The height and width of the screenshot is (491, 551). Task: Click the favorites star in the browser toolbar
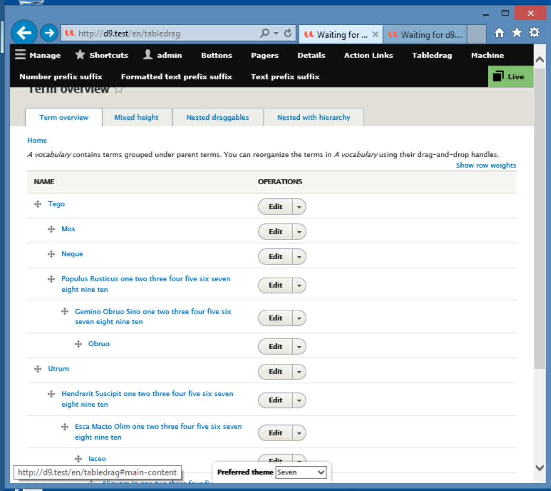[516, 32]
